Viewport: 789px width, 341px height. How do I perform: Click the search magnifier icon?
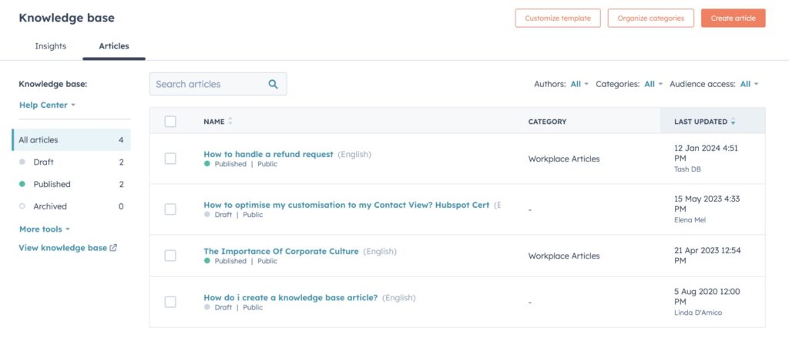273,85
